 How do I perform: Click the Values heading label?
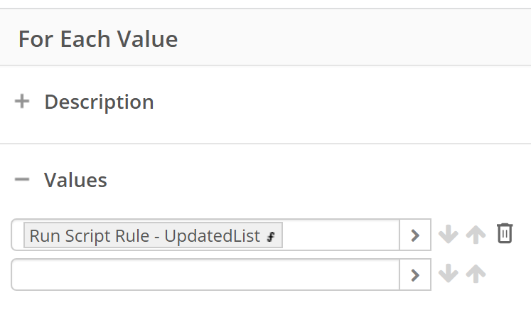[75, 180]
